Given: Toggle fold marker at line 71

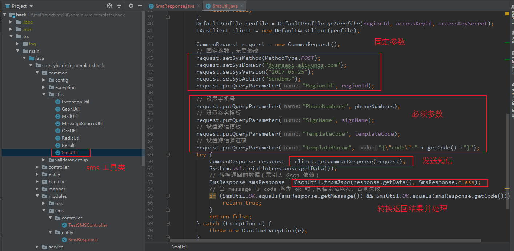Looking at the screenshot, I should click(x=168, y=237).
